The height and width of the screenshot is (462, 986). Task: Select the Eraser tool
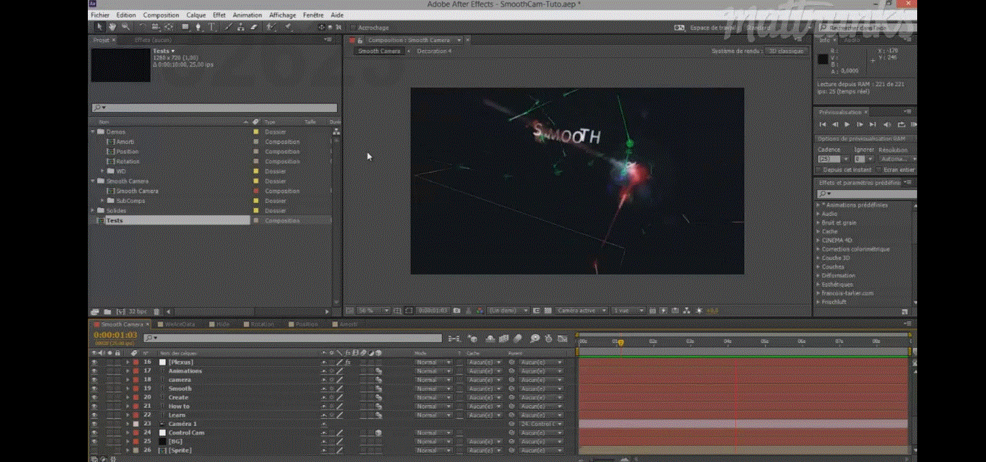coord(254,27)
